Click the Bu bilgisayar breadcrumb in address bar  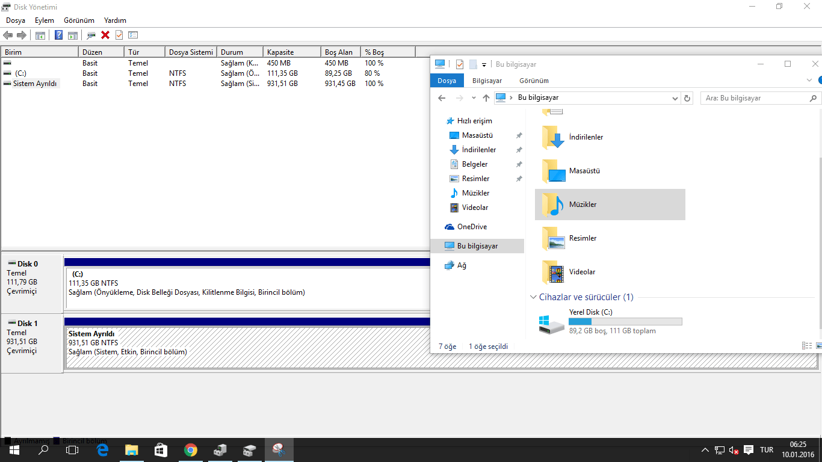(x=538, y=98)
